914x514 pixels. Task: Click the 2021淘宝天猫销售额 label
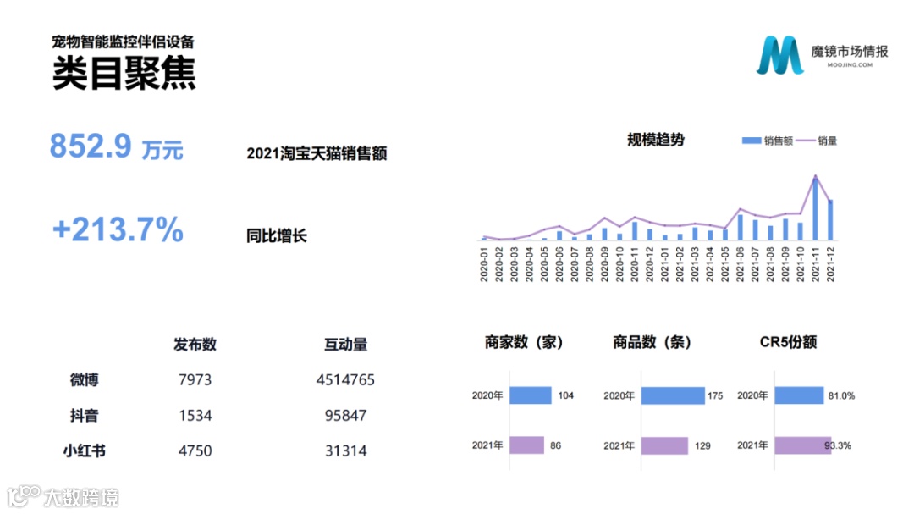pyautogui.click(x=317, y=153)
